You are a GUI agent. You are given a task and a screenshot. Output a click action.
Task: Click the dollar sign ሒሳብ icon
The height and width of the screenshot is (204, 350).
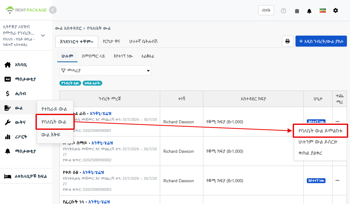click(8, 94)
